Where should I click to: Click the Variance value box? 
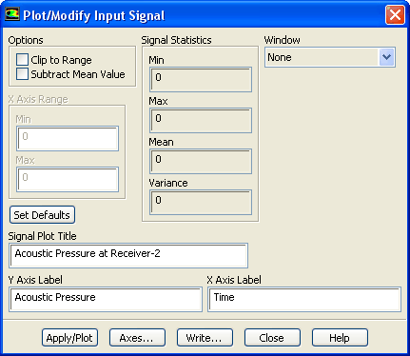point(201,202)
